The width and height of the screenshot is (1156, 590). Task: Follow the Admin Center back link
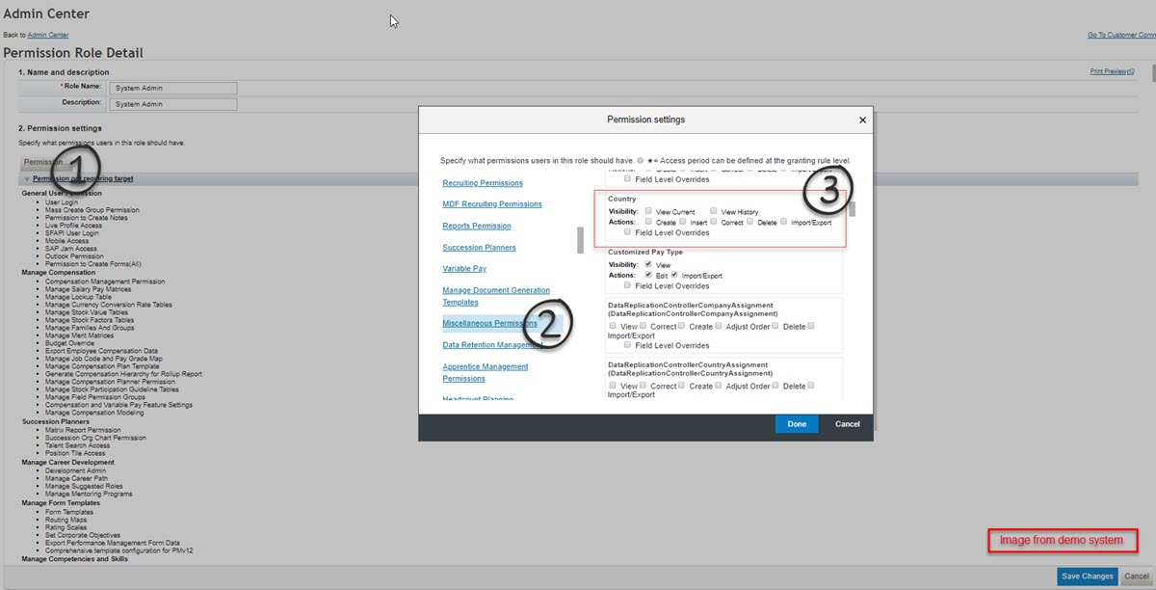coord(48,35)
